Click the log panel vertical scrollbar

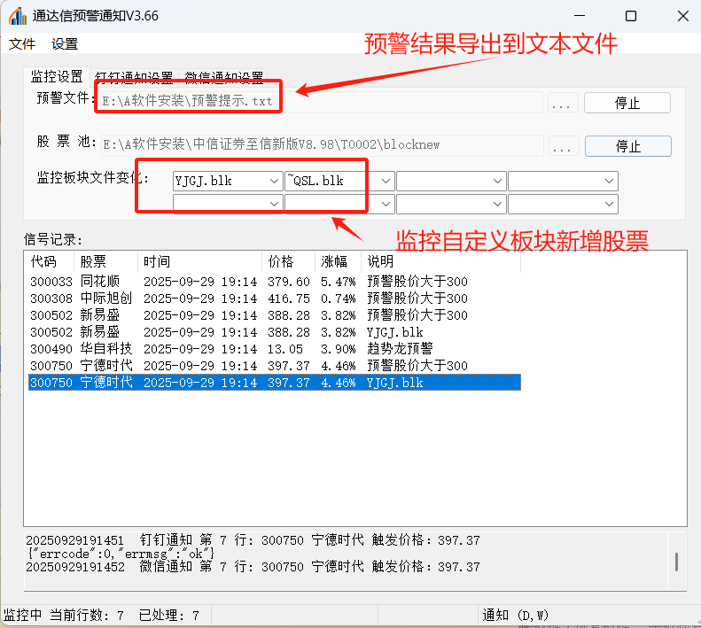click(x=677, y=562)
